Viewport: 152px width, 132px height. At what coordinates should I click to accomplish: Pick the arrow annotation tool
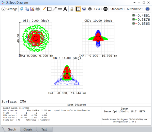click(55, 9)
